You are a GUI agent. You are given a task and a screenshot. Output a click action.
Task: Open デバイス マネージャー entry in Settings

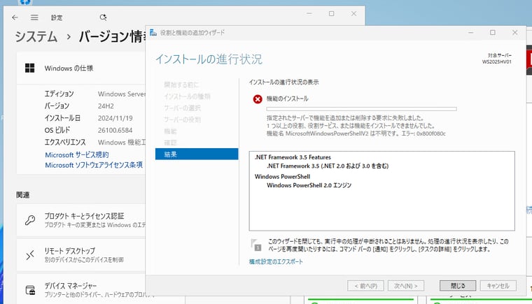(x=81, y=290)
